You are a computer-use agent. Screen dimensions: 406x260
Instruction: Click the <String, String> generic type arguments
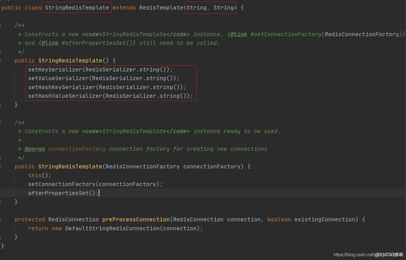click(210, 8)
